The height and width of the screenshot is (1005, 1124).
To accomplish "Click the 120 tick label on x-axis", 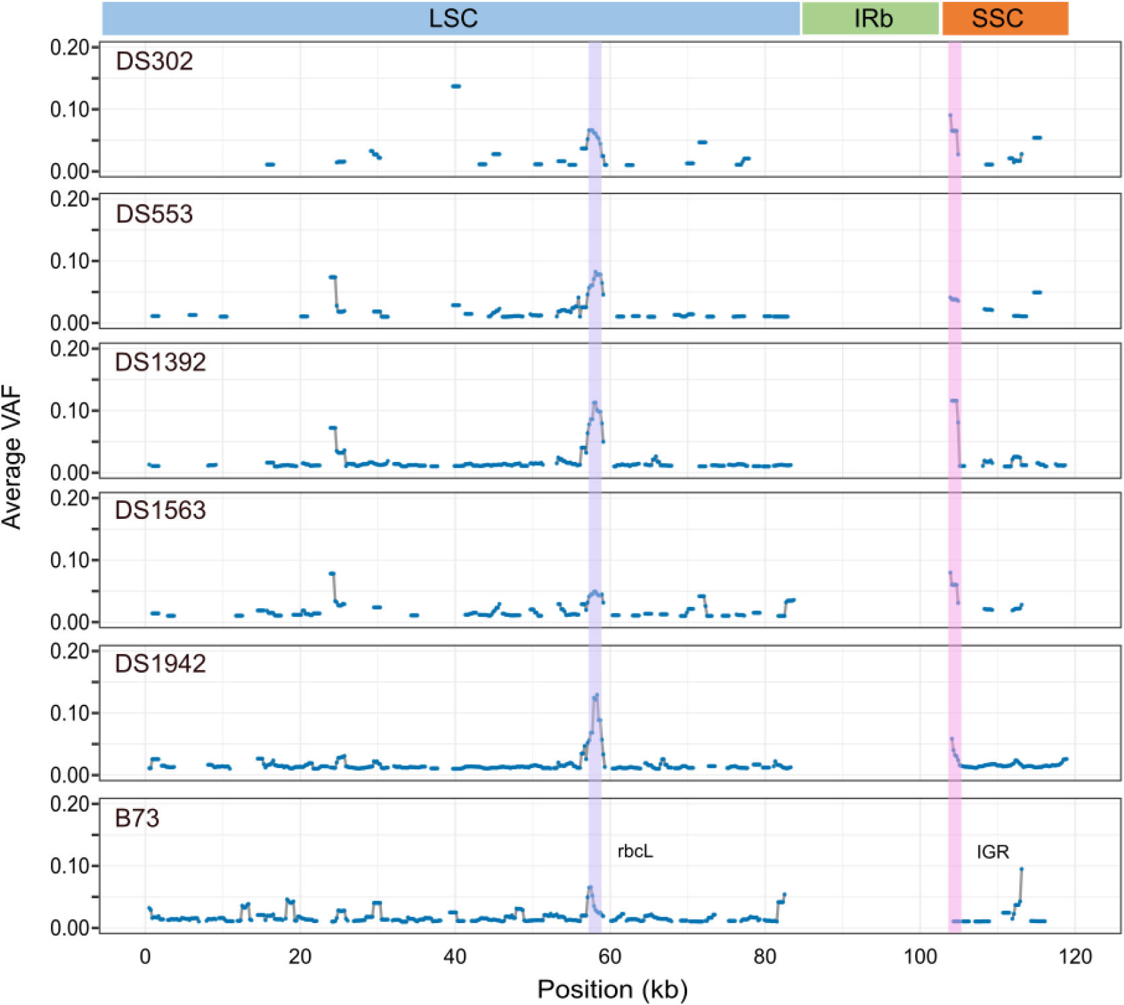I will coord(1075,956).
